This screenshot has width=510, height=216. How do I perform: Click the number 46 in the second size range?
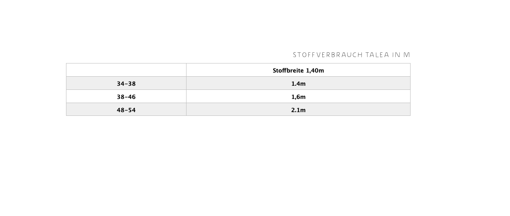132,97
